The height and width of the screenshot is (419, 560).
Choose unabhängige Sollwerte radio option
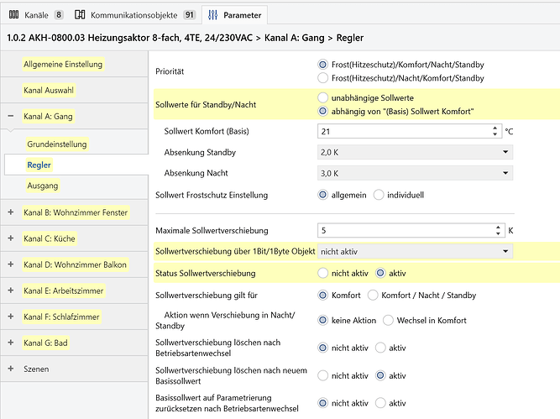[323, 97]
